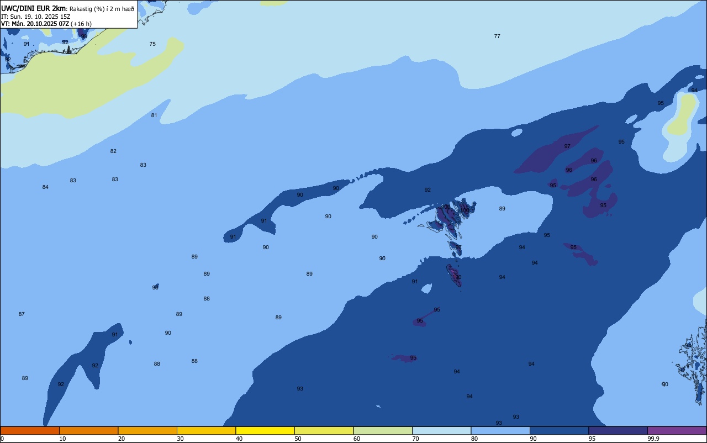Select the 60–70 light green legend swatch

383,430
